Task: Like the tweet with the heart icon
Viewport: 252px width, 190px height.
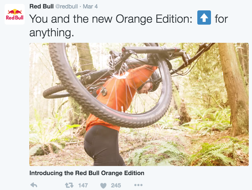Action: coord(103,185)
